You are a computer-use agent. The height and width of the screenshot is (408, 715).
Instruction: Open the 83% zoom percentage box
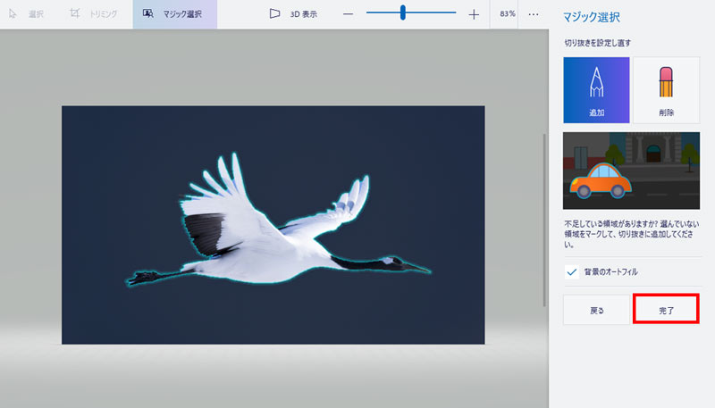click(507, 14)
